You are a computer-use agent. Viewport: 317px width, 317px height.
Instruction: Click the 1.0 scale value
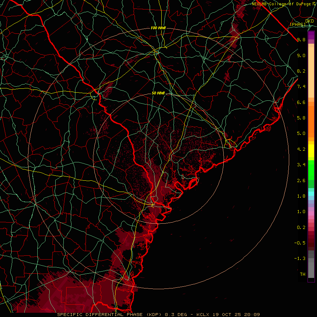(301, 212)
